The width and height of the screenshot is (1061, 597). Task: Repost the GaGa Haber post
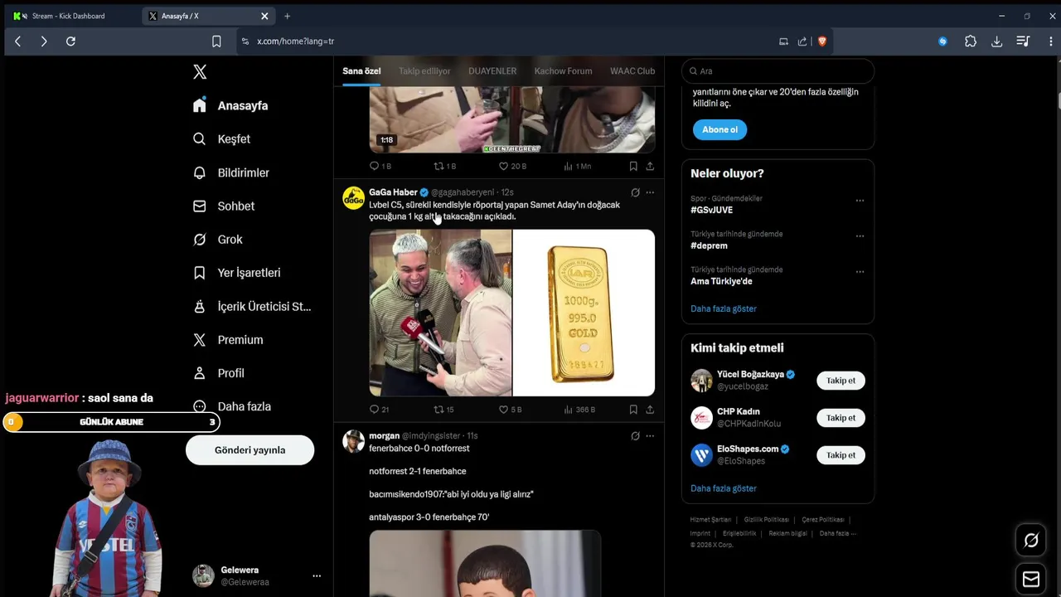pyautogui.click(x=444, y=410)
